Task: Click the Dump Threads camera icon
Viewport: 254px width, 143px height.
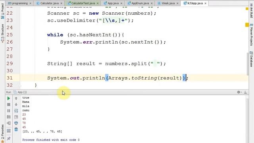Action: (x=9, y=117)
